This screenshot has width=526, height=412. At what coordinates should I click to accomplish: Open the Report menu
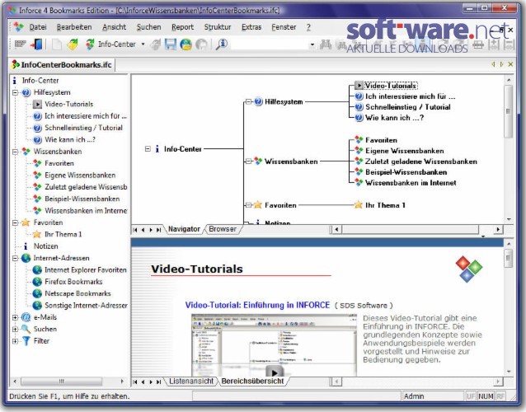pyautogui.click(x=182, y=27)
